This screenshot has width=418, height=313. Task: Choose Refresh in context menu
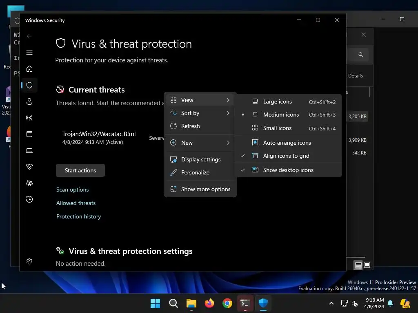click(x=200, y=126)
